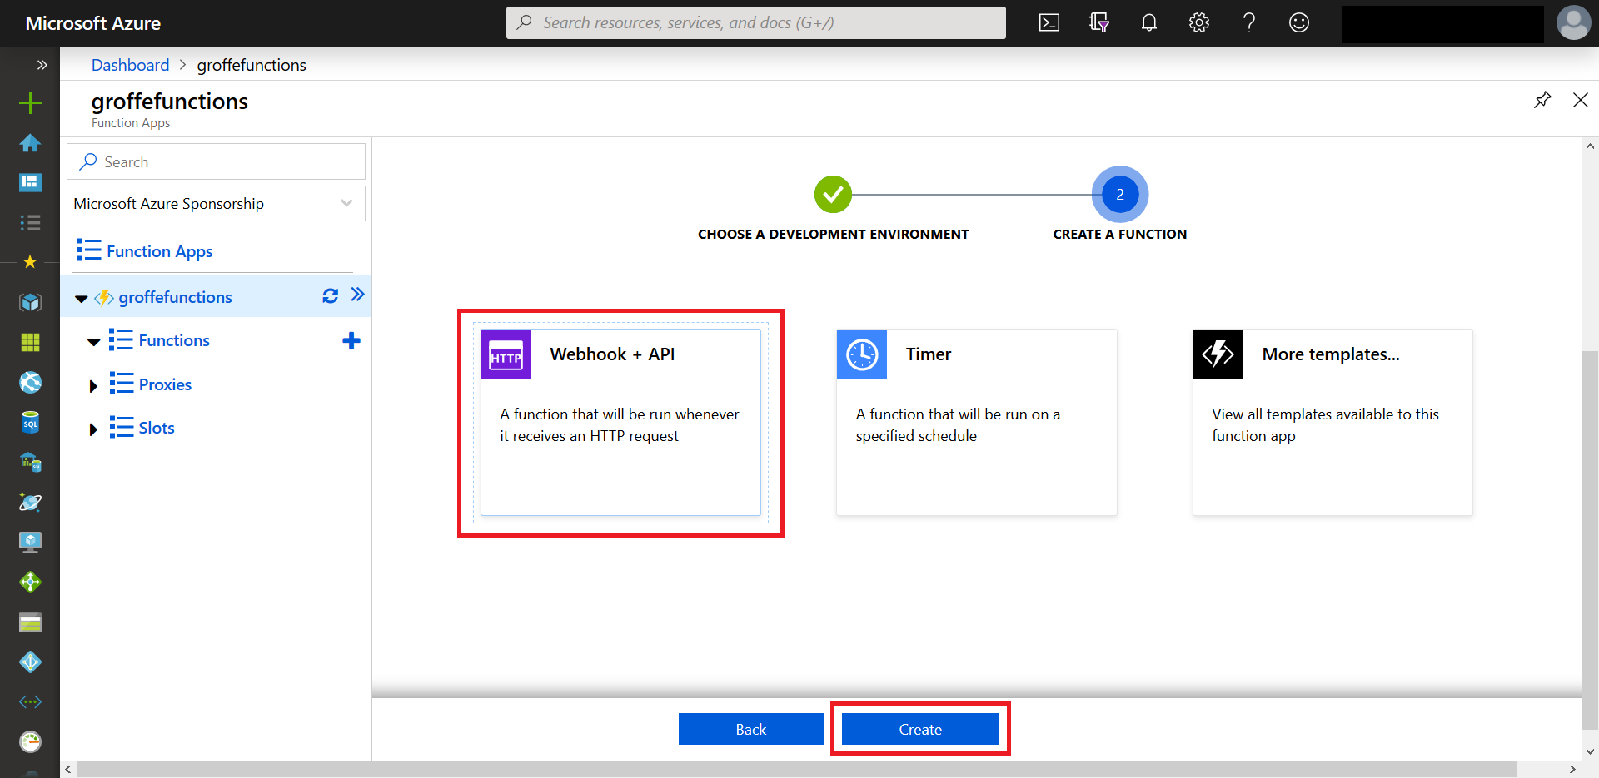
Task: Send feedback via smiley face icon
Action: point(1298,22)
